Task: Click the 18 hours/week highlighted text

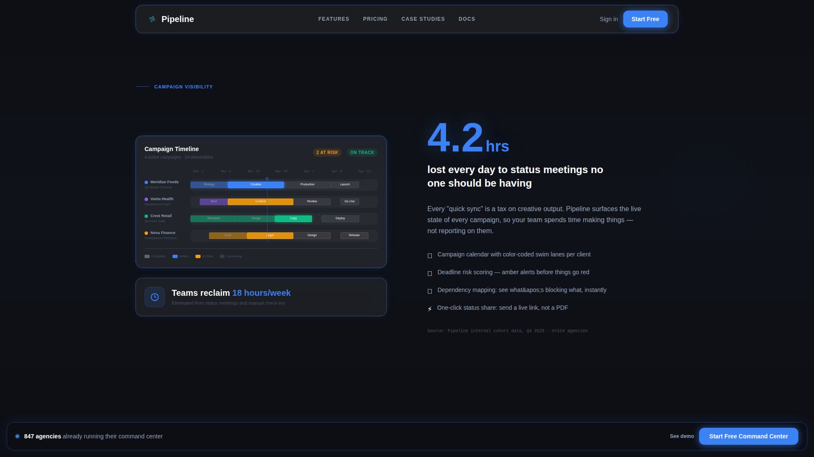Action: 262,293
